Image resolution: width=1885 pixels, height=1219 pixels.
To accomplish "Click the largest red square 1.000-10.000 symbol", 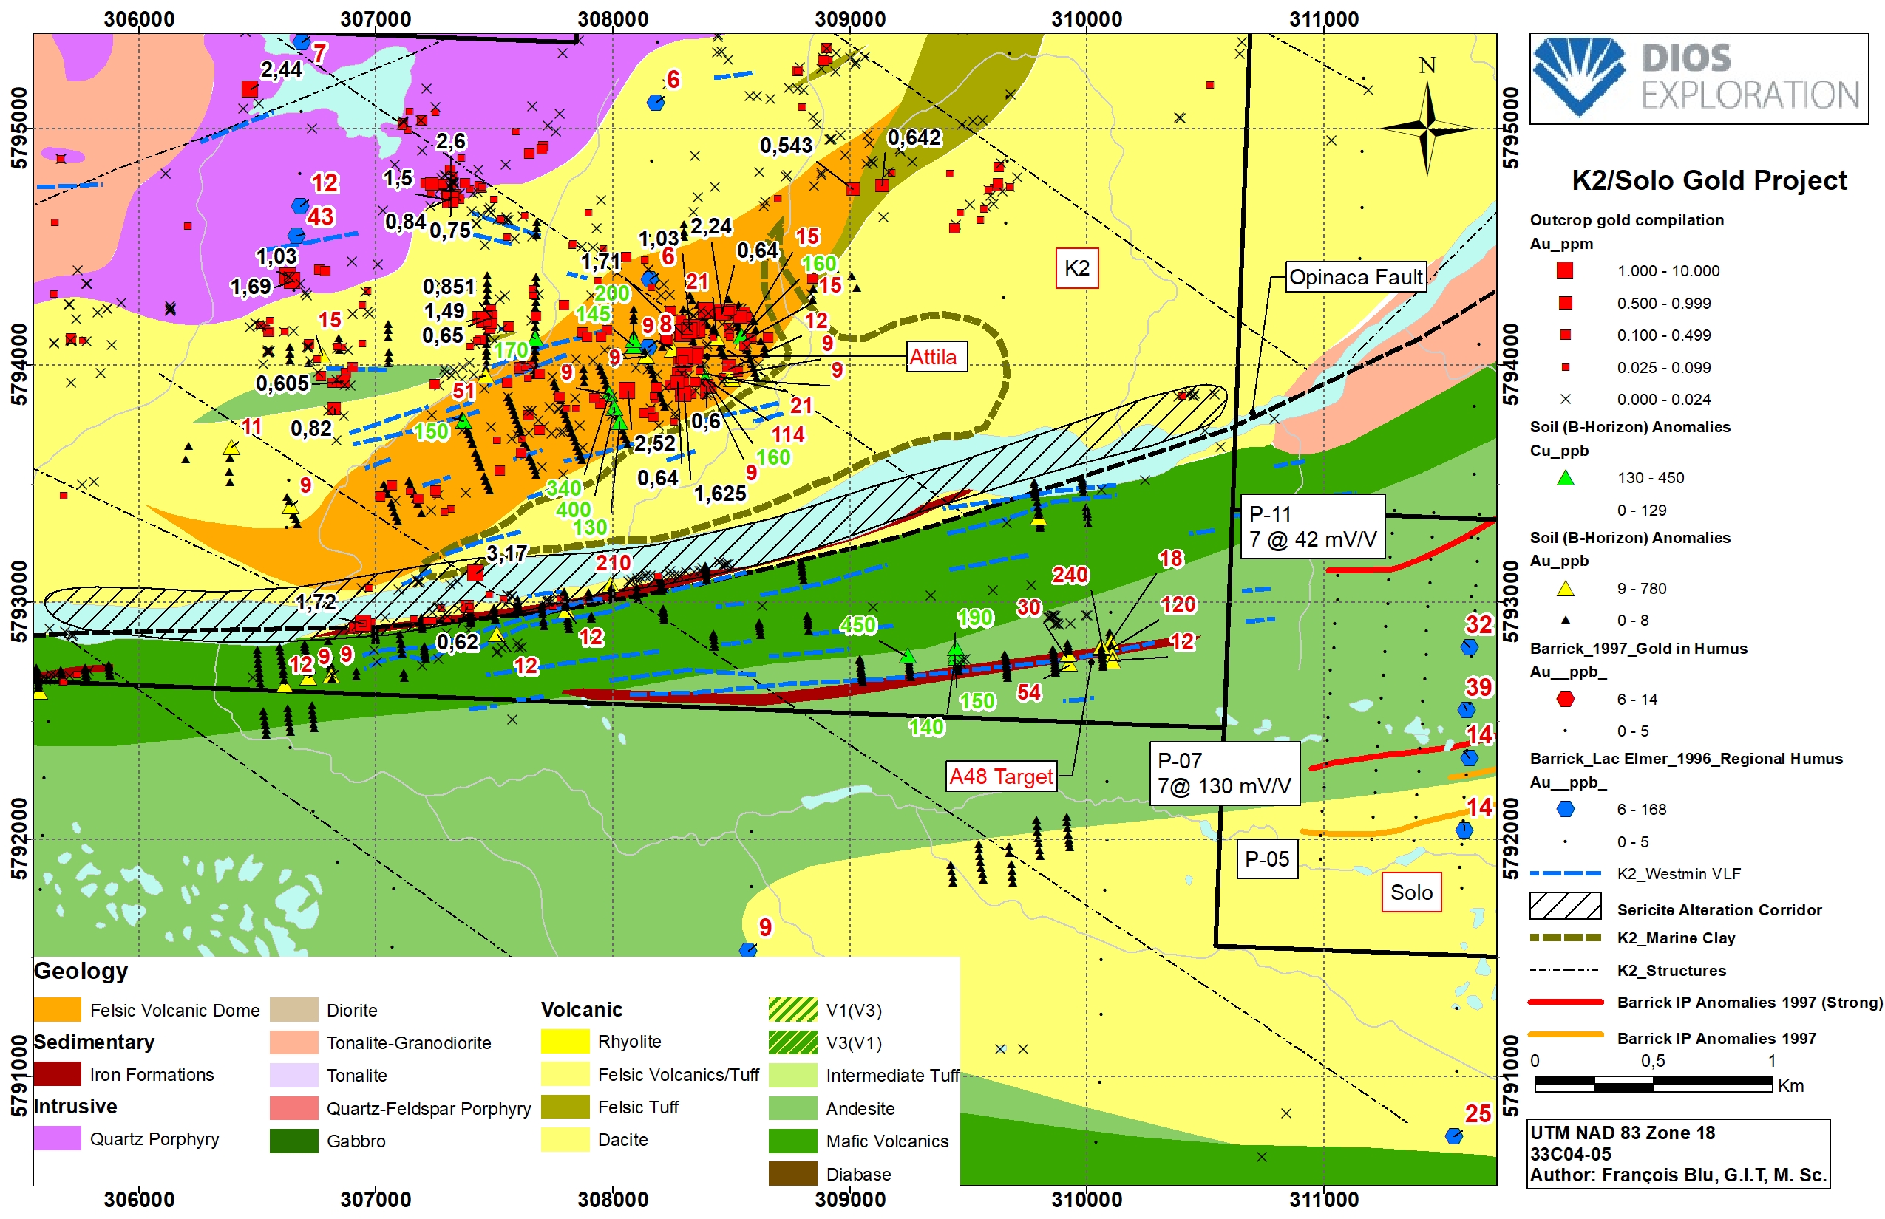I will 1565,270.
